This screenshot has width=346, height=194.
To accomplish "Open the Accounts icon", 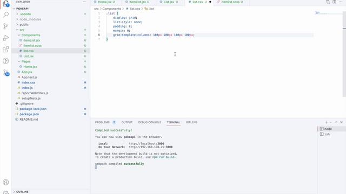I will click(x=6, y=182).
